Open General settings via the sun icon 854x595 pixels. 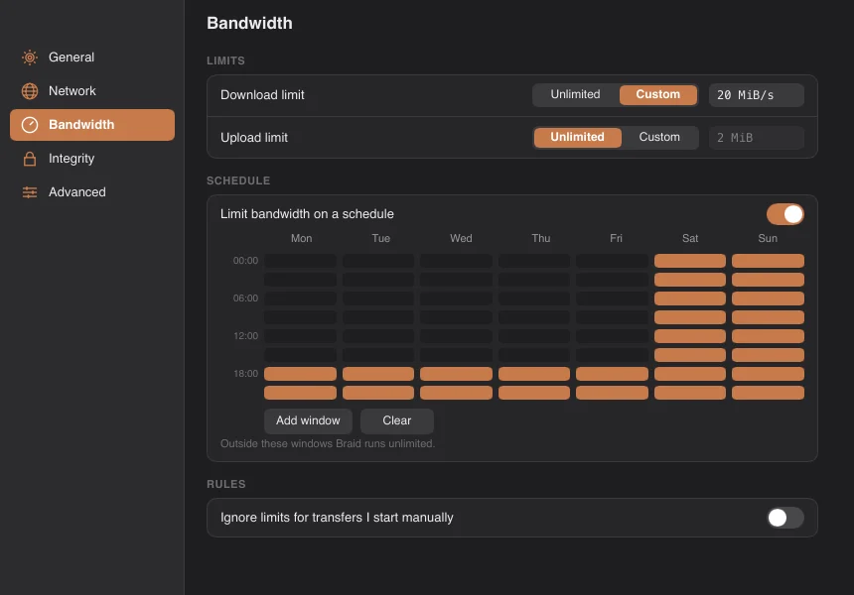click(30, 58)
